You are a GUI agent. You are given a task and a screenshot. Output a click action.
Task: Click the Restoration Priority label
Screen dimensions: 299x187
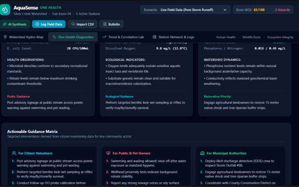pos(217,96)
